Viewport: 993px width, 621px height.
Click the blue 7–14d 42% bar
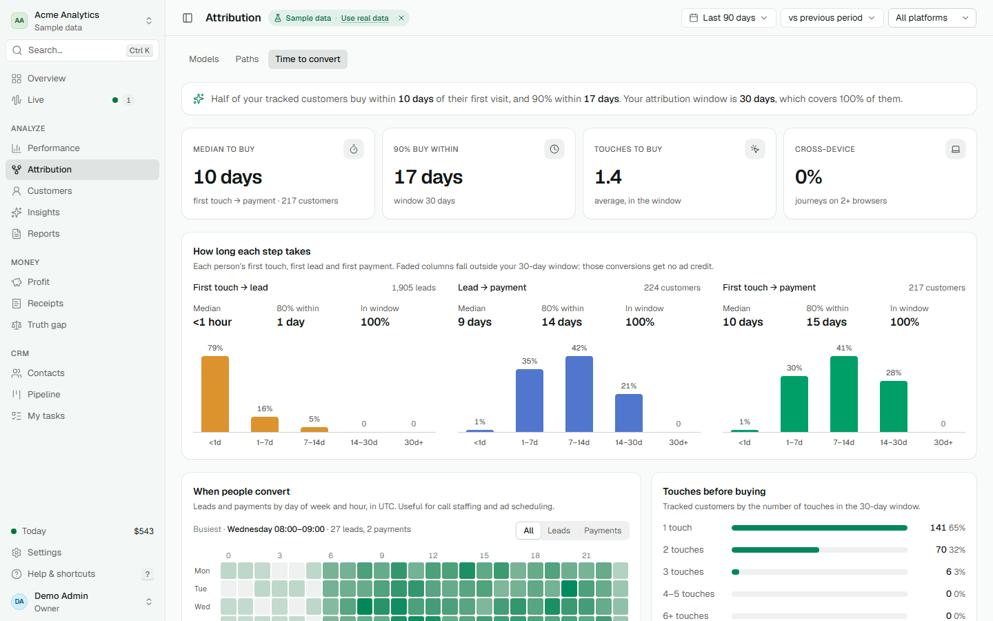click(579, 394)
